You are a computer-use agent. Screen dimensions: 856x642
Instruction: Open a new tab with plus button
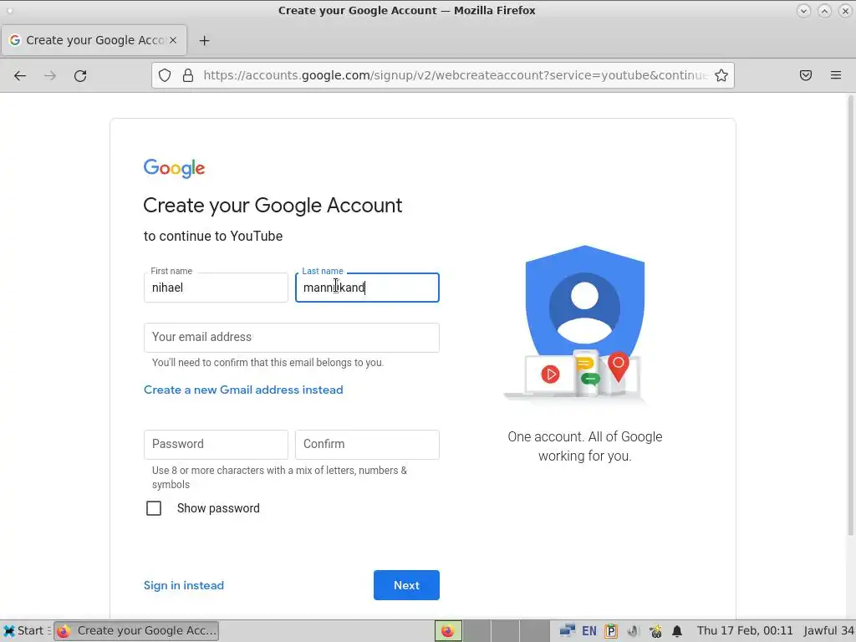(204, 40)
